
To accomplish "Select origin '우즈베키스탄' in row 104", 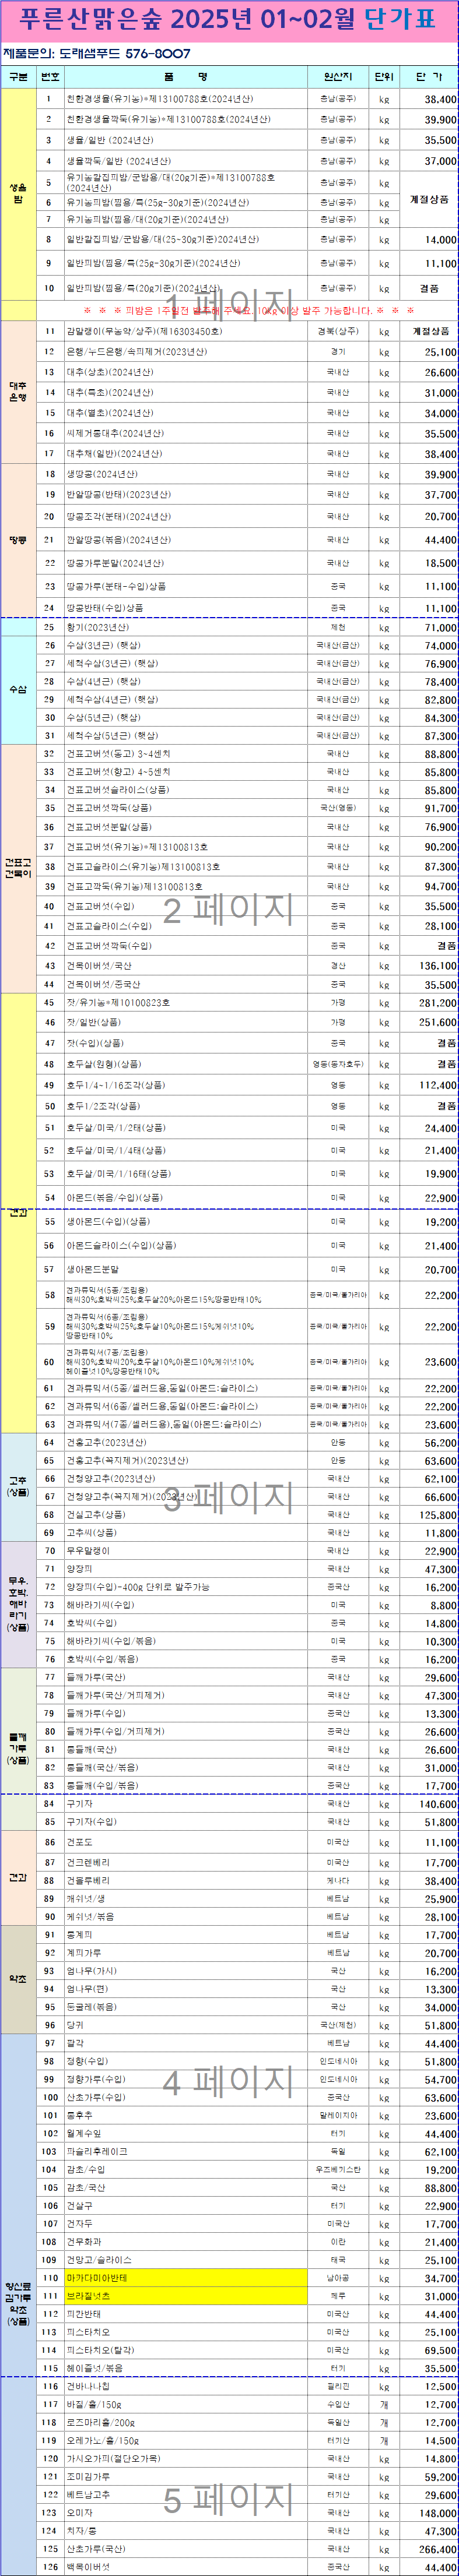I will tap(338, 2169).
